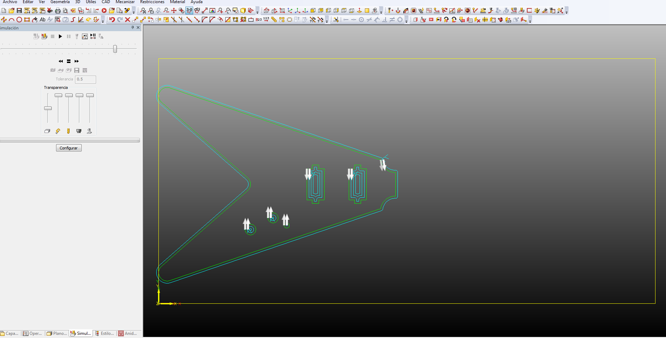Screen dimensions: 666x338
Task: Play the machining simulation
Action: 60,36
